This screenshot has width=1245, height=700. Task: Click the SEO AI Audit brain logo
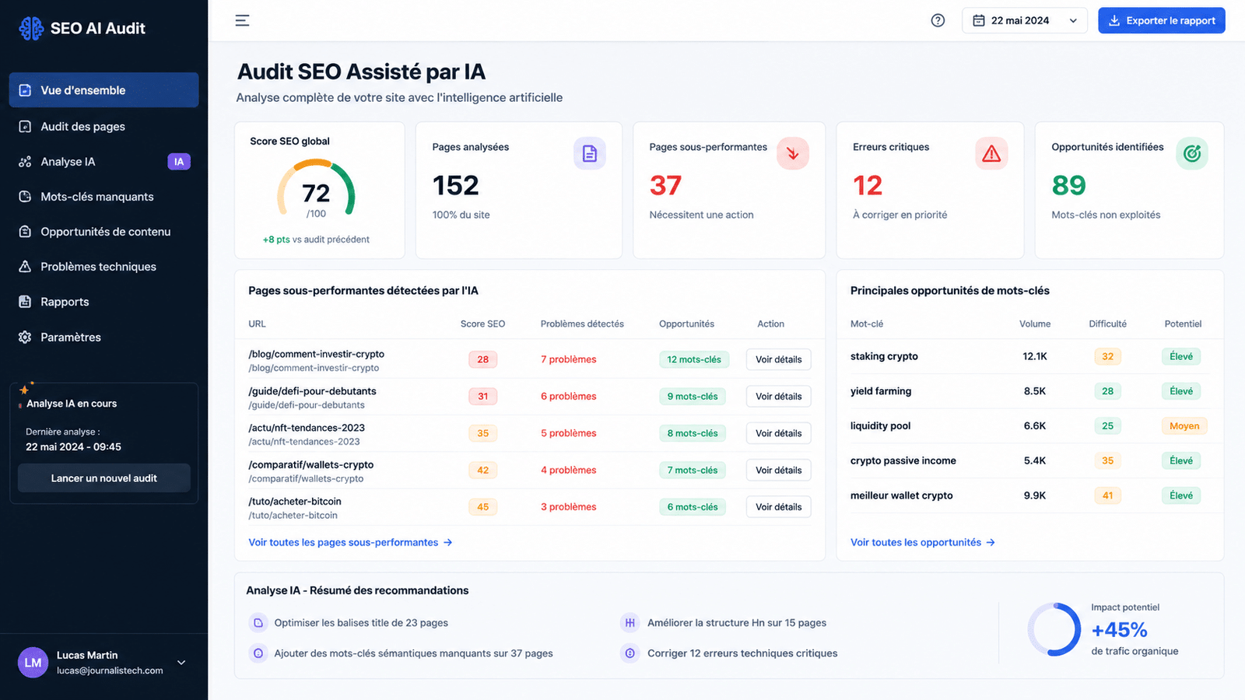pyautogui.click(x=31, y=28)
